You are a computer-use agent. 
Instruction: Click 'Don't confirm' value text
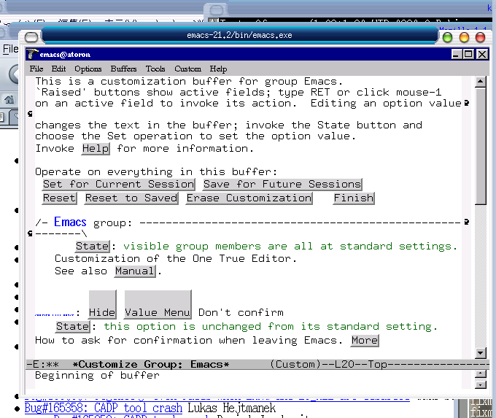click(241, 313)
